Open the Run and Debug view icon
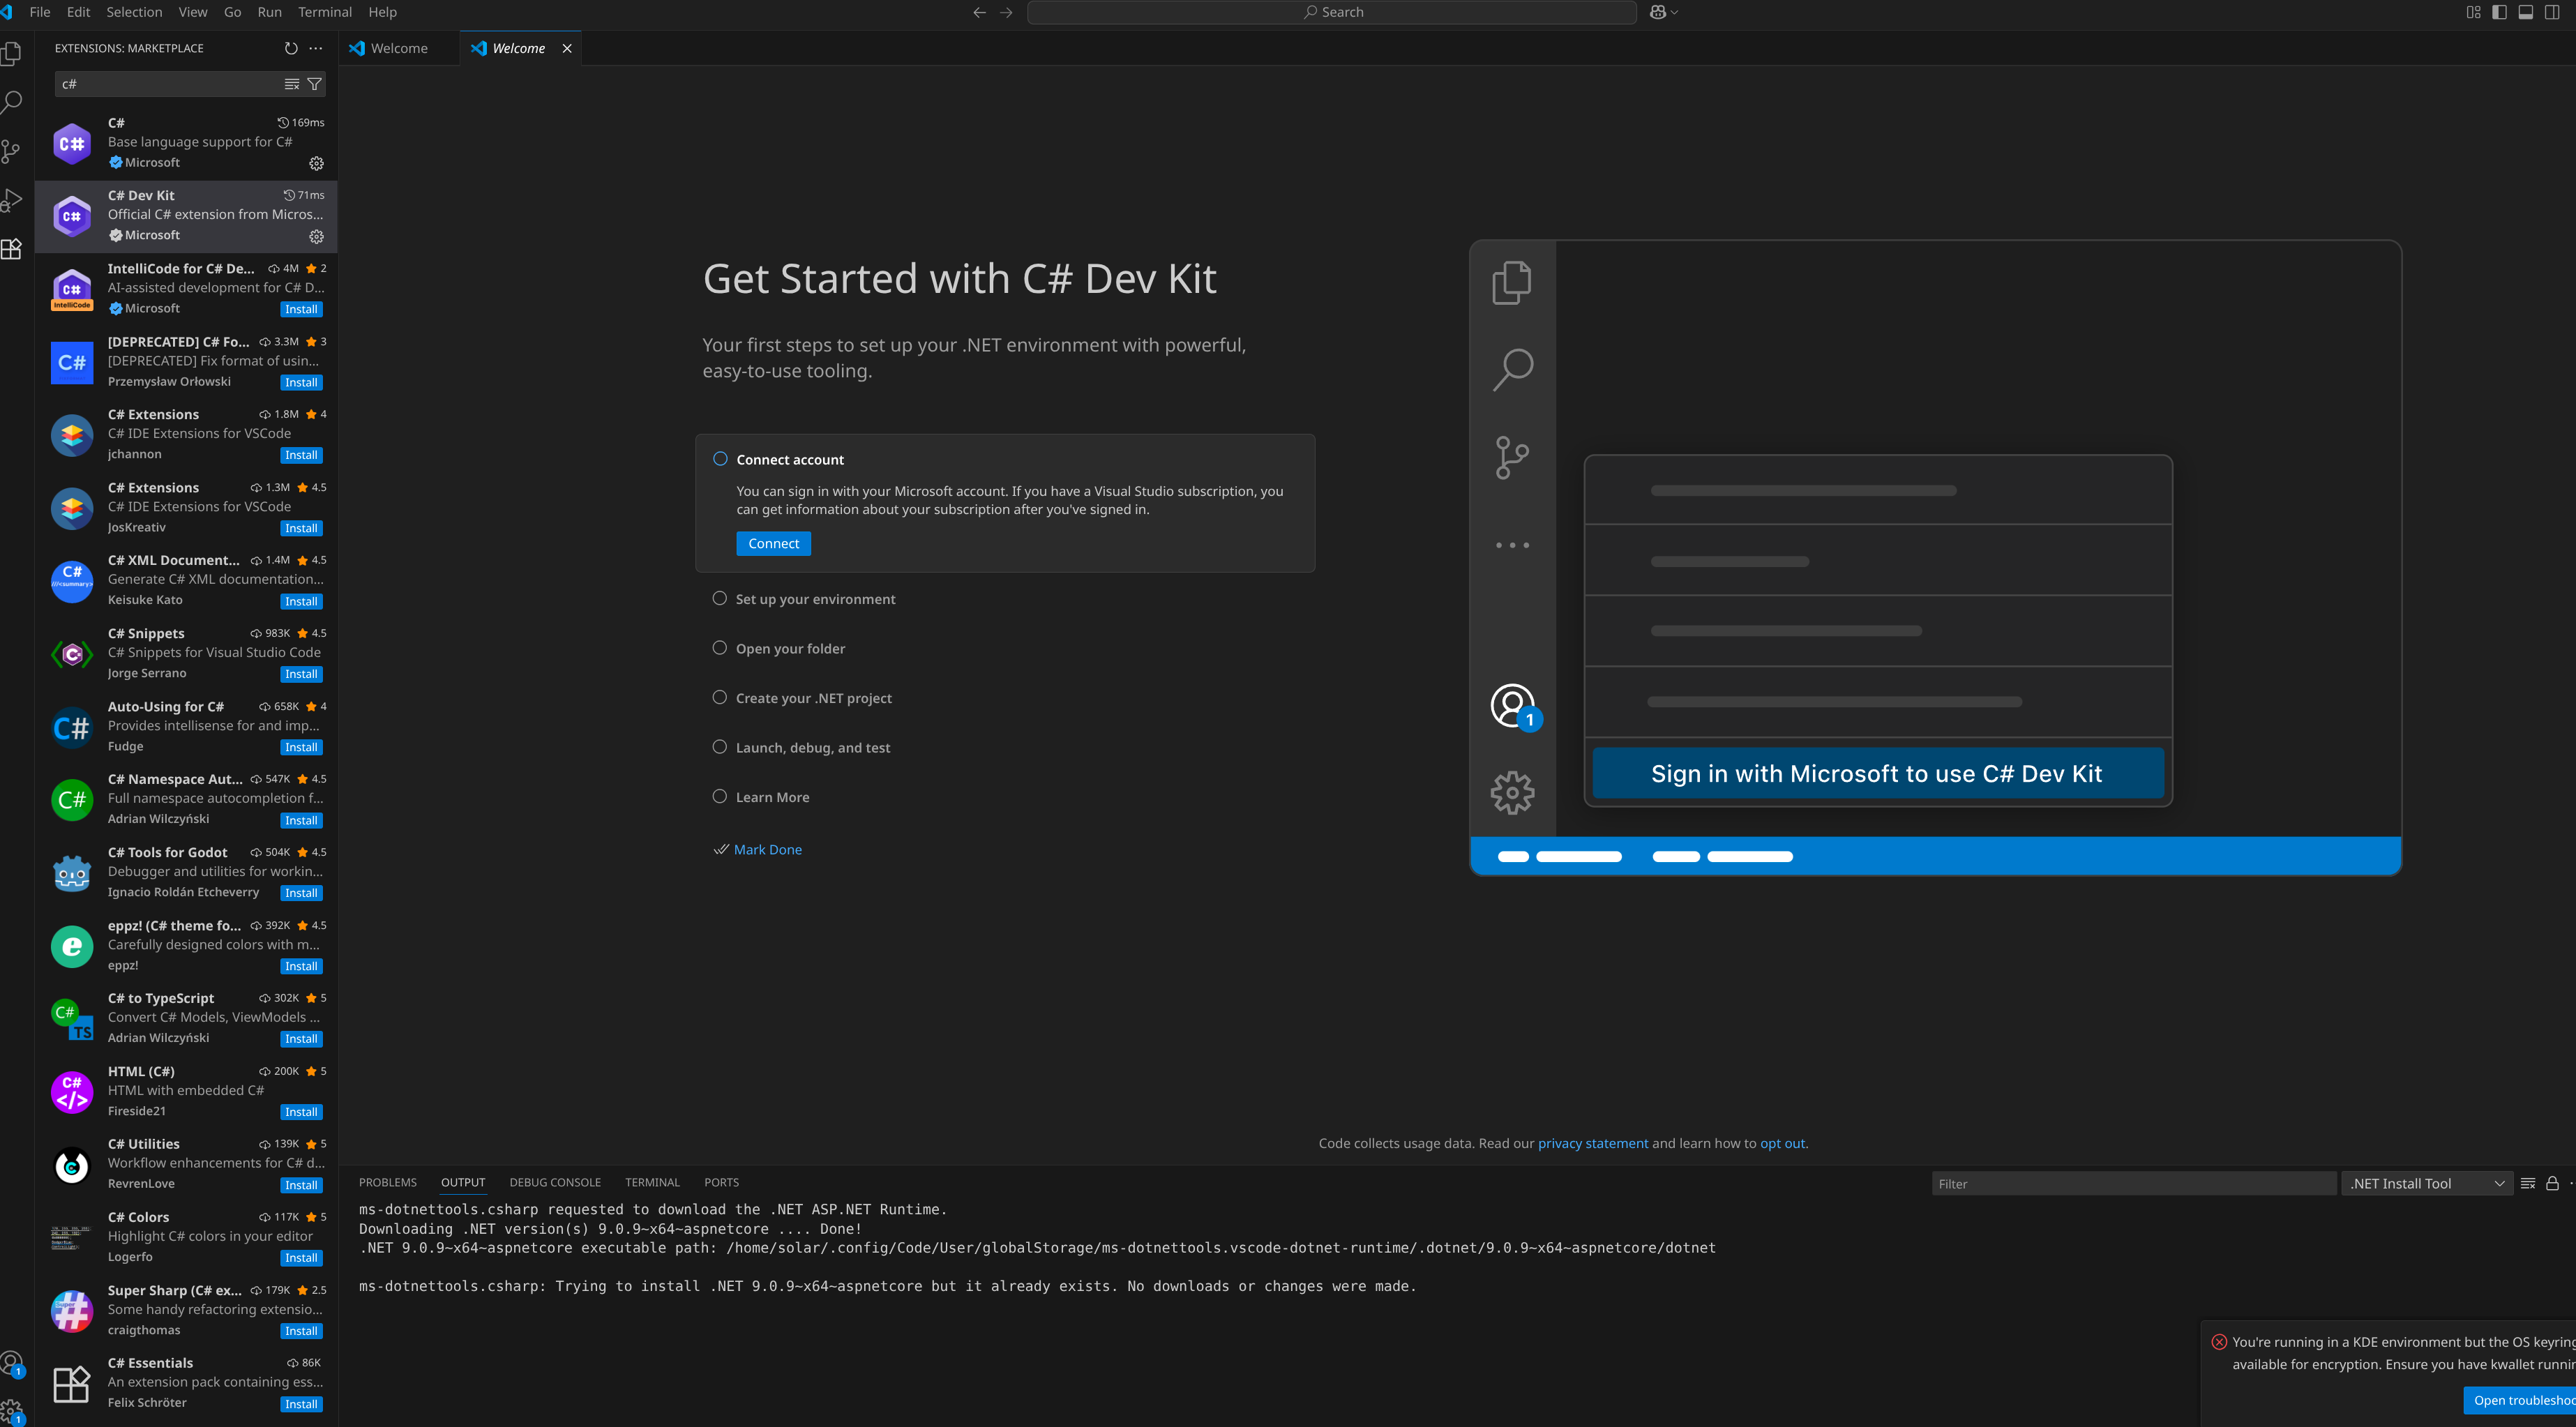This screenshot has height=1427, width=2576. tap(12, 200)
